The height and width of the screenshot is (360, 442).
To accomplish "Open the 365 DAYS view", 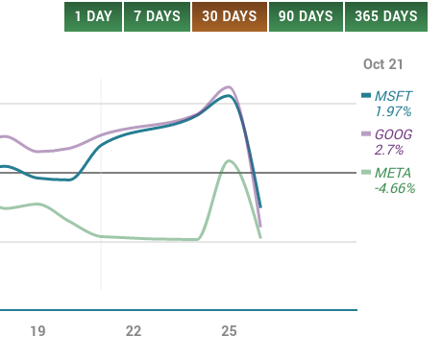I will point(386,16).
